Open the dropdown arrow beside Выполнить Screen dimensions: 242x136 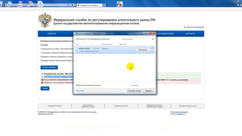[153, 48]
